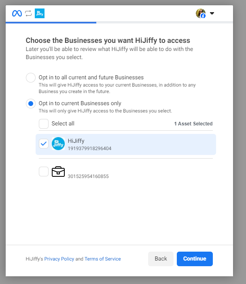Image resolution: width=246 pixels, height=284 pixels.
Task: Open HiJiffy's Privacy Policy link
Action: [59, 259]
